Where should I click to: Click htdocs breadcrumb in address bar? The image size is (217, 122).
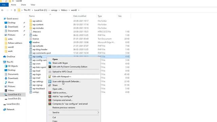[x=64, y=10]
